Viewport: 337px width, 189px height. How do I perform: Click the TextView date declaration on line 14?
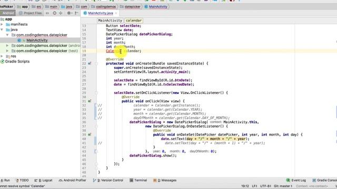click(120, 30)
